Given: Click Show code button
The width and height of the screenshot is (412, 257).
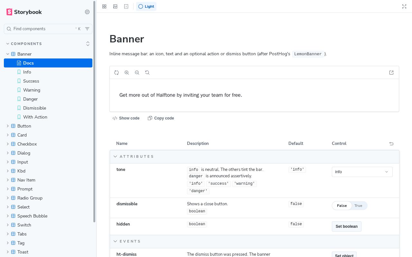Looking at the screenshot, I should (126, 118).
